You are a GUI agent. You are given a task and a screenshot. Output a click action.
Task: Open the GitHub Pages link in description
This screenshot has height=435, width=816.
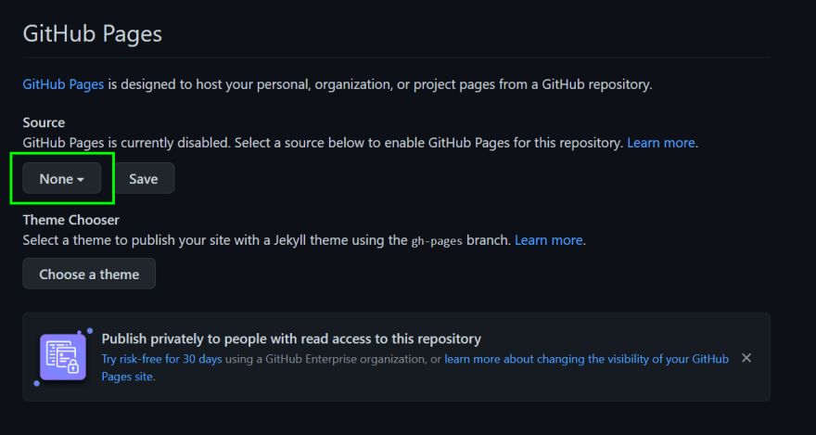[63, 84]
